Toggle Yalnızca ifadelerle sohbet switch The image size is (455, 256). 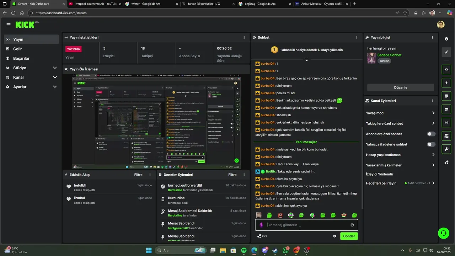click(431, 144)
